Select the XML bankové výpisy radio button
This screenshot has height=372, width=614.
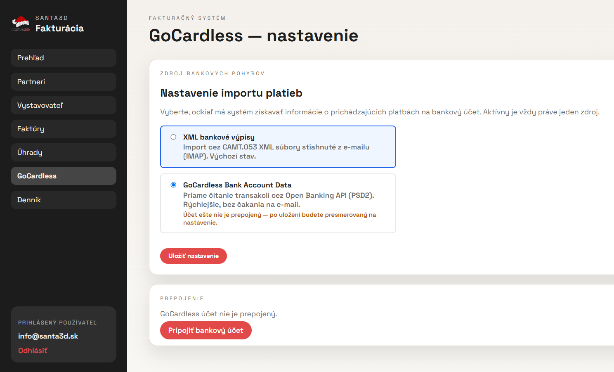point(173,137)
